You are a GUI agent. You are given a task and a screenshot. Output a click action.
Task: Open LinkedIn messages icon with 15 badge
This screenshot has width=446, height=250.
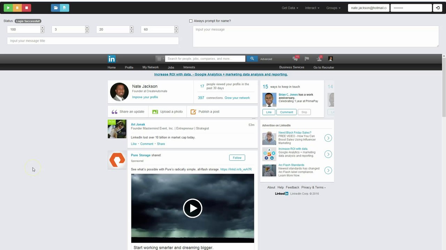(295, 59)
